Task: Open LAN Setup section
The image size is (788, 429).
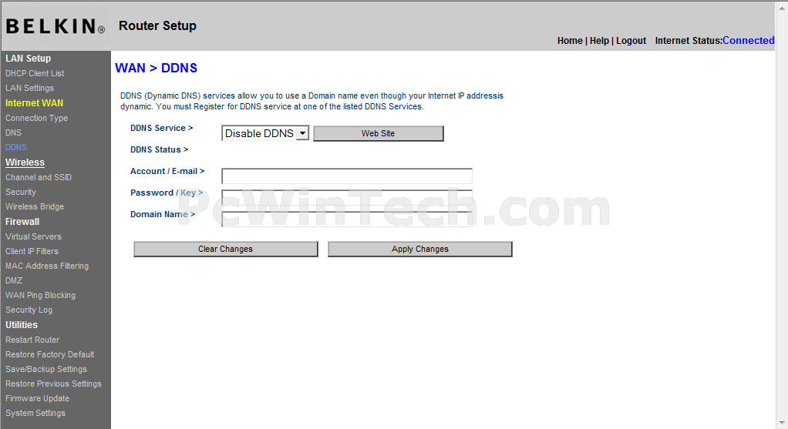Action: coord(28,59)
